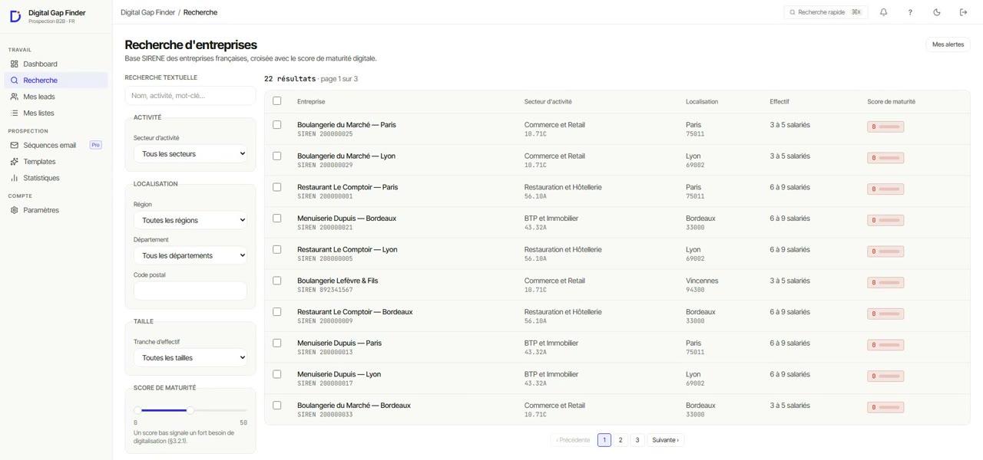Go to page 3 of results

[637, 440]
